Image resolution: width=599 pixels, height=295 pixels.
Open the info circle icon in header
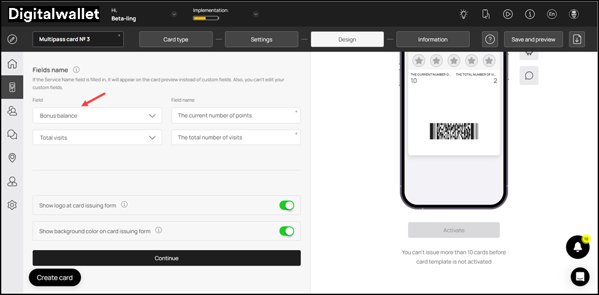pos(530,15)
